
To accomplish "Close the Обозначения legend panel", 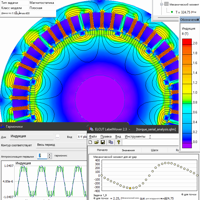I will (x=198, y=20).
